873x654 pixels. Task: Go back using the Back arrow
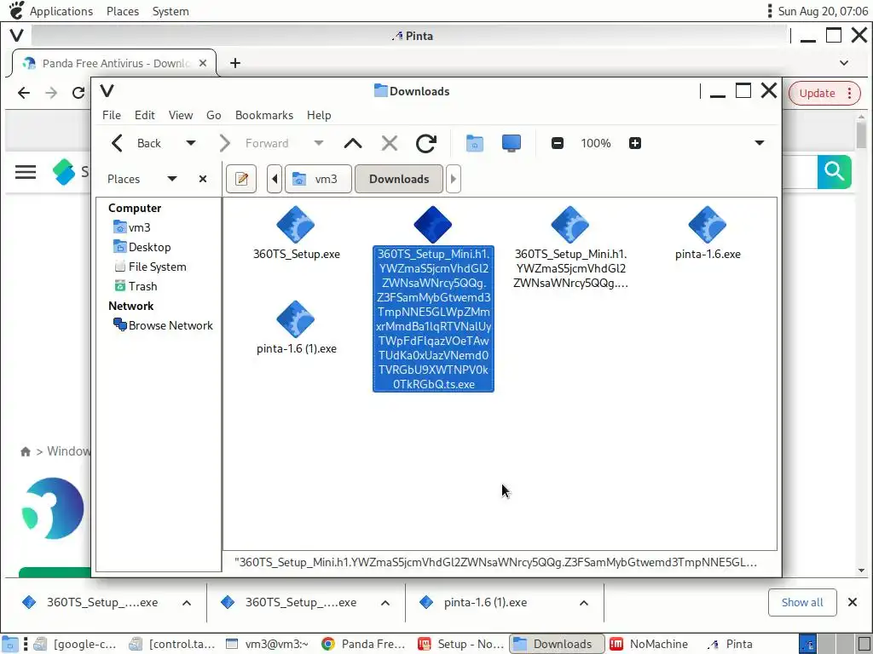click(x=136, y=143)
